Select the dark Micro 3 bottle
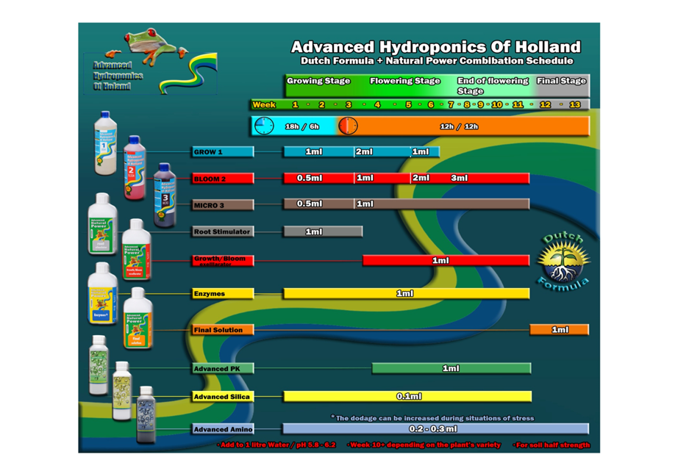The image size is (678, 460). click(x=165, y=195)
